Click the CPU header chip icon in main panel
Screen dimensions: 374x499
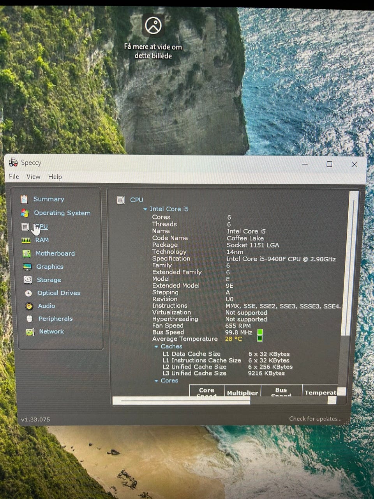point(121,200)
